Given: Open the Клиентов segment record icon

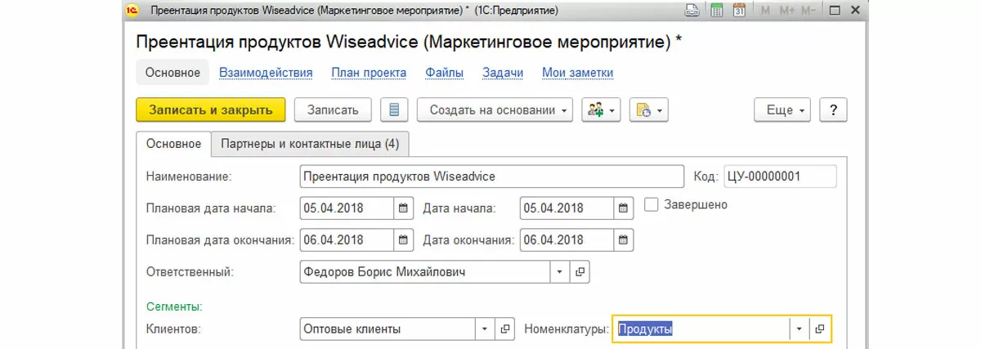Looking at the screenshot, I should point(505,329).
